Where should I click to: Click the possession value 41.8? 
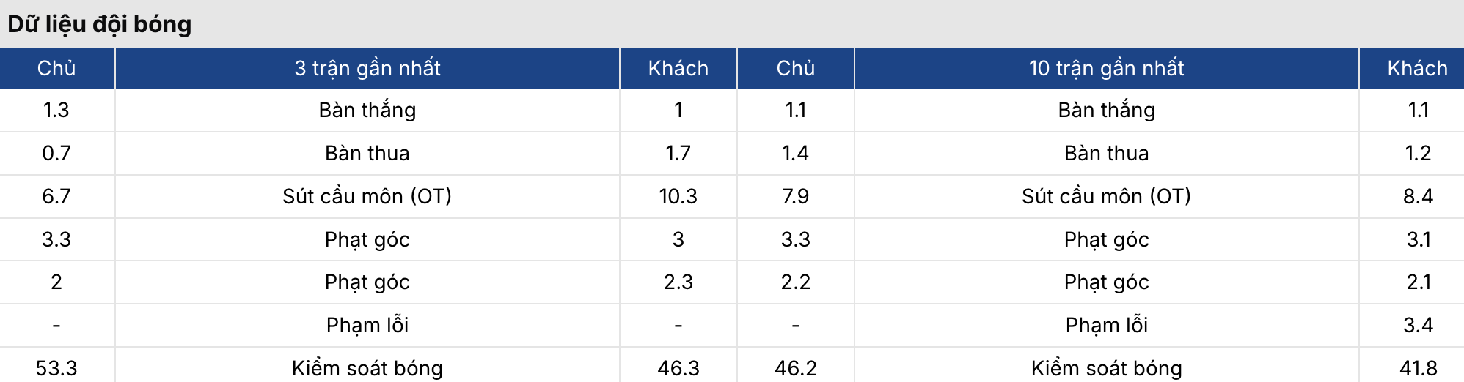coord(1418,367)
